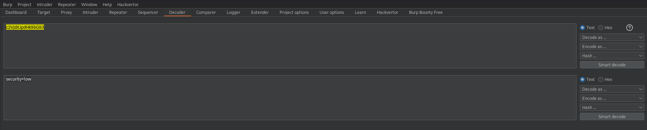647x130 pixels.
Task: Switch to the Proxy tab
Action: [x=66, y=13]
